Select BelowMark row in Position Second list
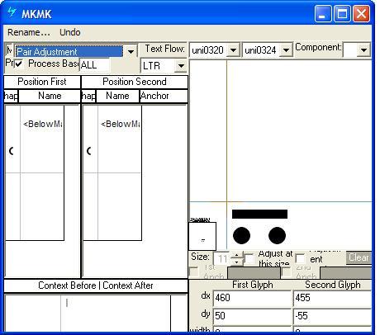 coord(121,124)
